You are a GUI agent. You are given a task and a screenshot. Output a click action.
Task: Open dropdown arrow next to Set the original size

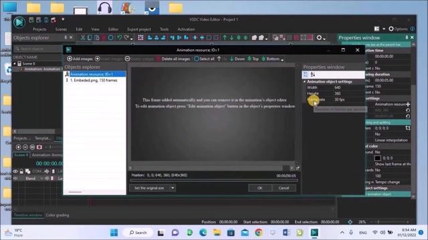point(173,188)
